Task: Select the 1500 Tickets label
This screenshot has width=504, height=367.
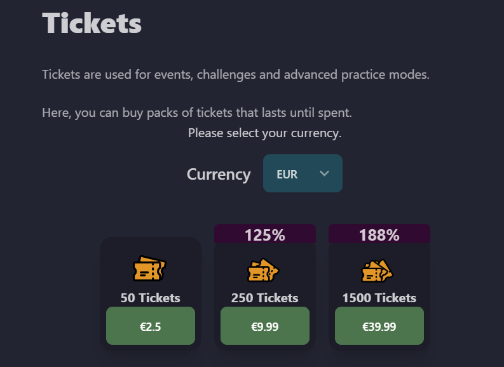Action: pos(379,298)
